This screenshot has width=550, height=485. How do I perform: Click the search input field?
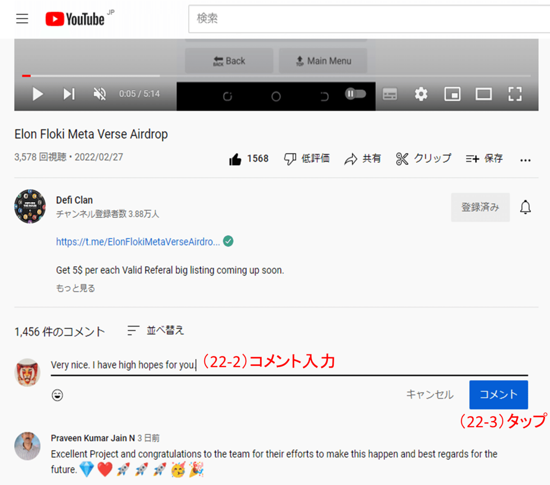369,18
